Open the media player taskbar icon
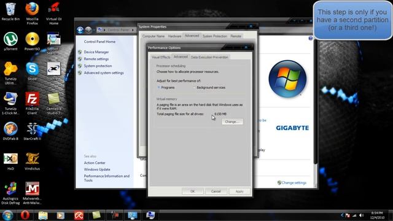 coord(61,215)
